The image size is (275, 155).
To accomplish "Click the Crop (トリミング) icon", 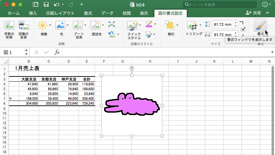I will 192,25.
